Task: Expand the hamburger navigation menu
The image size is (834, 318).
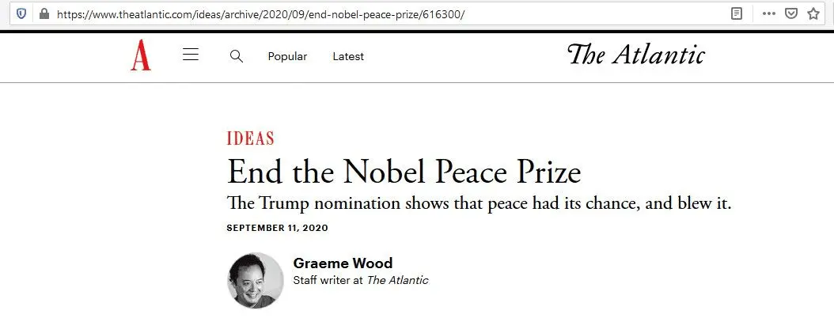Action: click(x=190, y=55)
